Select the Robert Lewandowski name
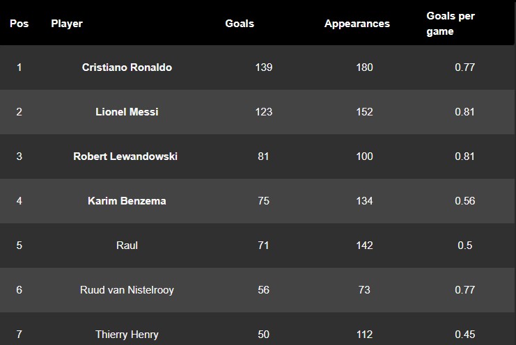The image size is (516, 345). pos(125,157)
